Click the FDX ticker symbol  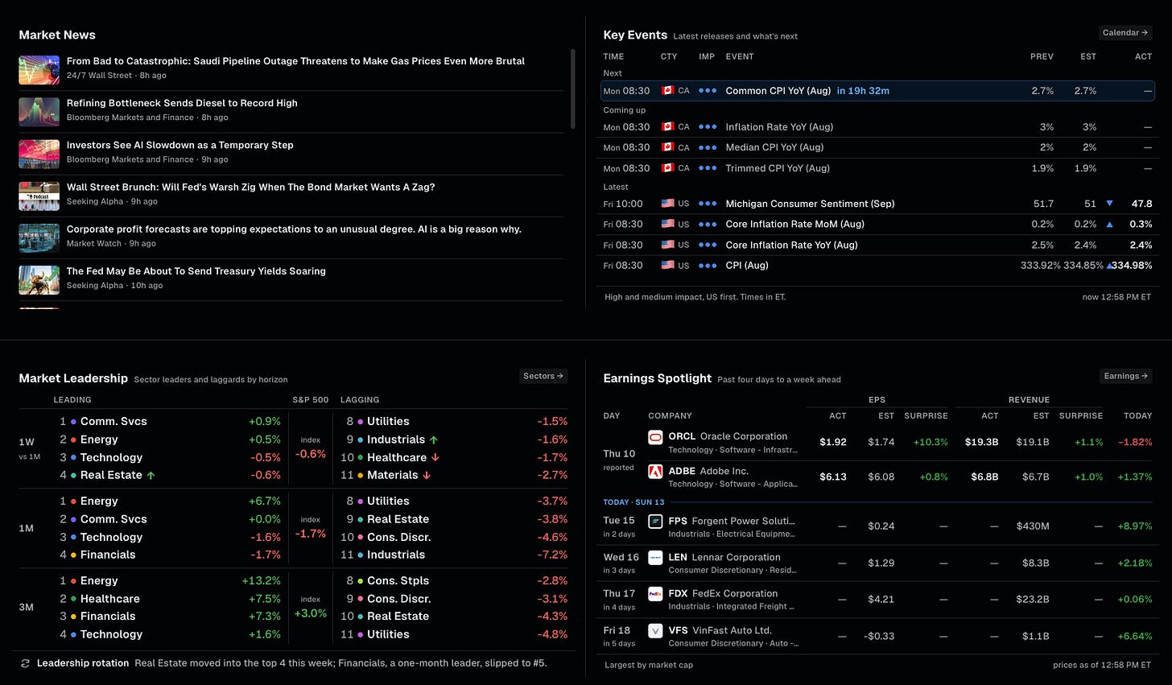[679, 593]
